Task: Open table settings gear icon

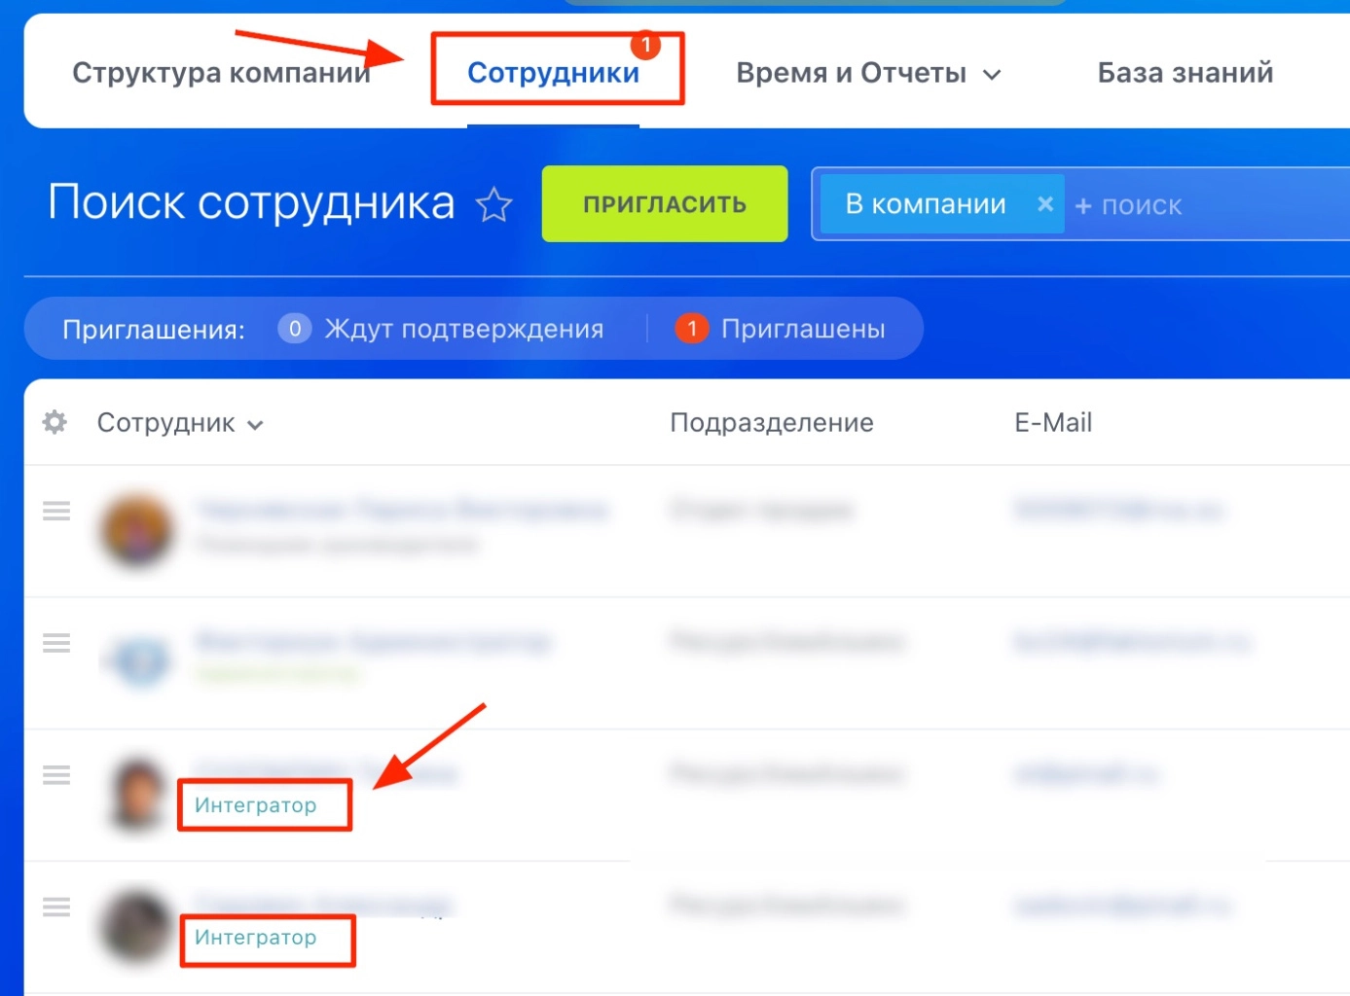Action: (x=55, y=422)
